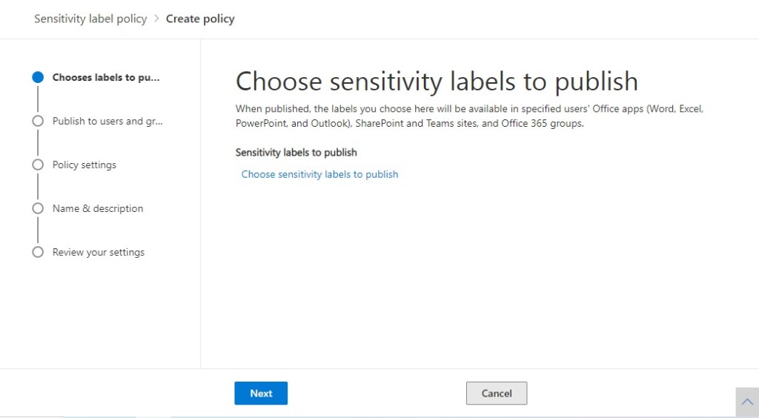The image size is (759, 418).
Task: Click the breadcrumb chevron separator
Action: tap(156, 19)
